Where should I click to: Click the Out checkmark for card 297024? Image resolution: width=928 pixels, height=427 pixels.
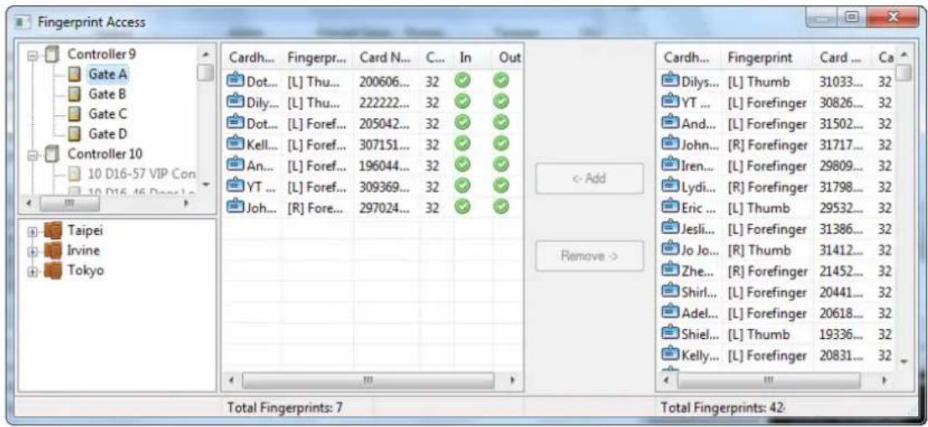click(x=502, y=206)
